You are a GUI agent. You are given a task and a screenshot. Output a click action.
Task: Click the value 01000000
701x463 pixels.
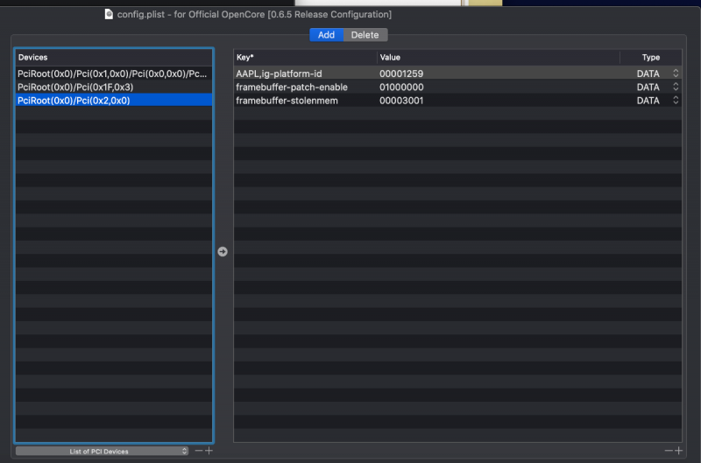[x=401, y=87]
